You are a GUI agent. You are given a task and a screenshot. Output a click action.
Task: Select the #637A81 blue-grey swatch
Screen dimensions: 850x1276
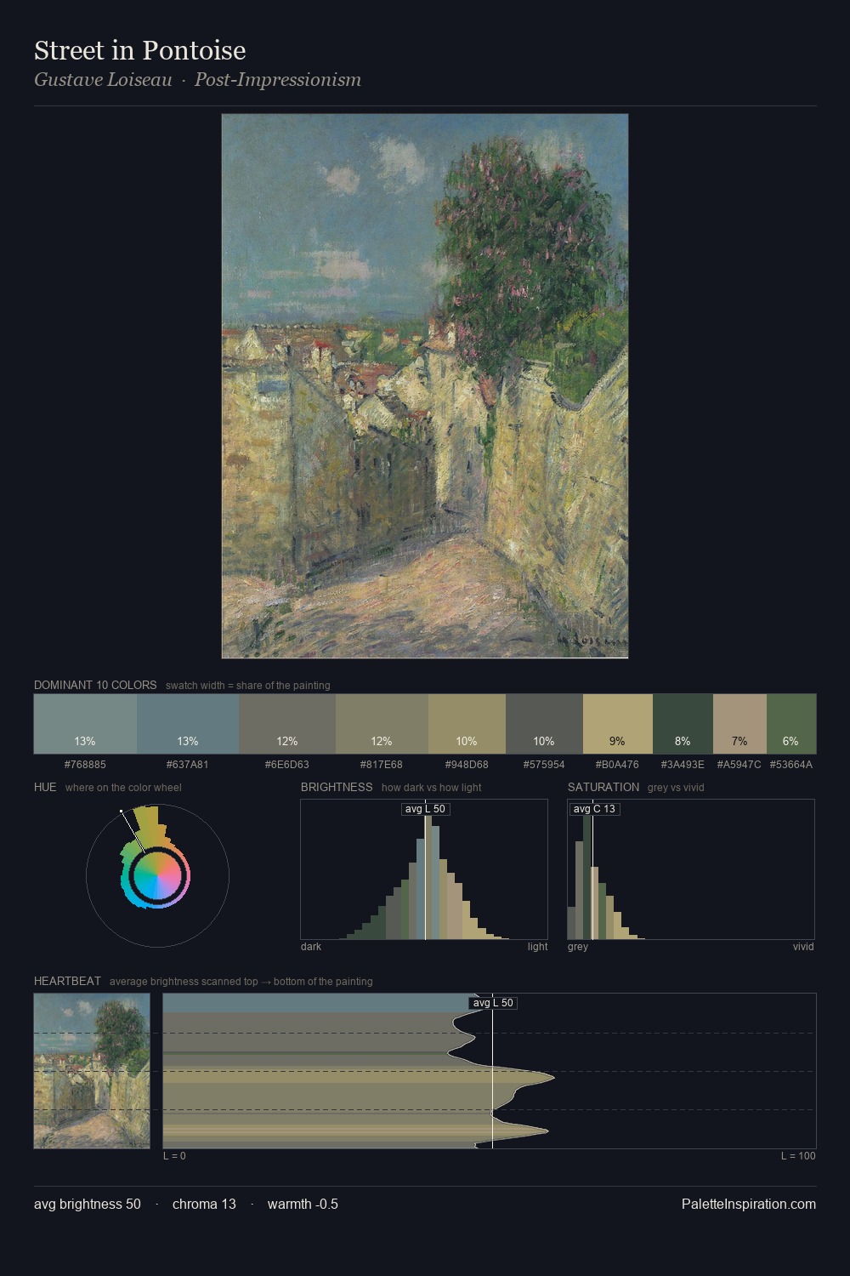(x=188, y=724)
